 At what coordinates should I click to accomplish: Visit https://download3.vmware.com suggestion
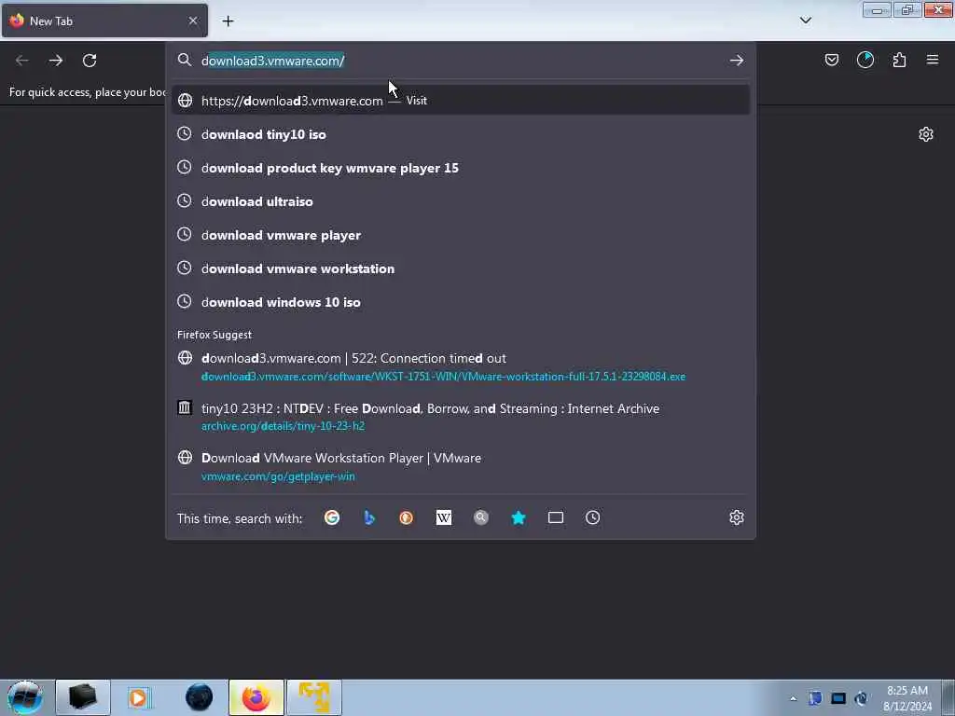(461, 101)
